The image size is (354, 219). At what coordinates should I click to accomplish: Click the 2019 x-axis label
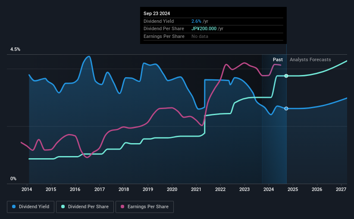[x=148, y=189]
